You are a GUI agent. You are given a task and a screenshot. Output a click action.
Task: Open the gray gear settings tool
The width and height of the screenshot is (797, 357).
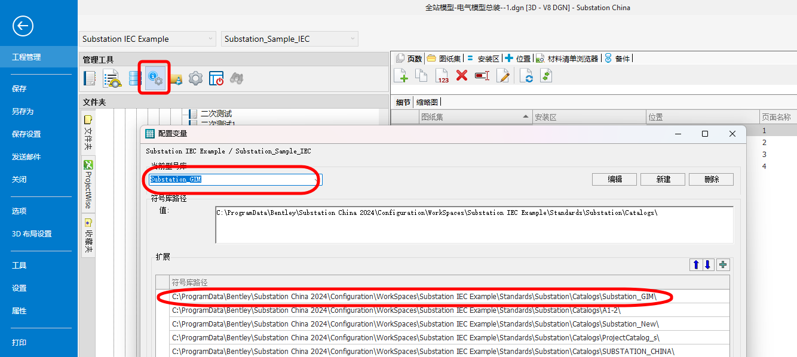click(196, 78)
